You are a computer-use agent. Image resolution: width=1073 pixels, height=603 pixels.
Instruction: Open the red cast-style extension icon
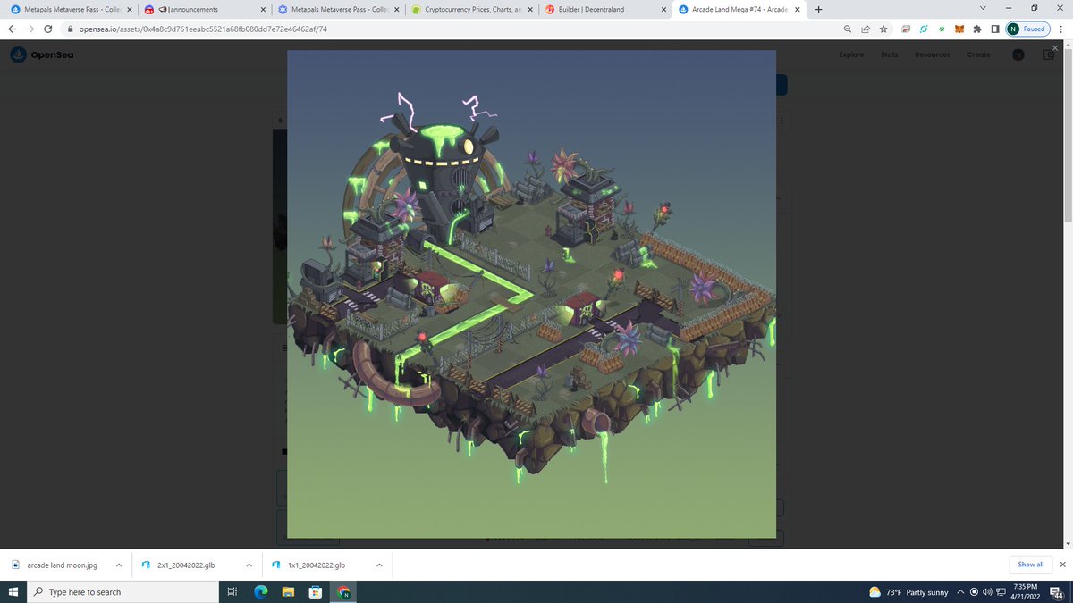(x=905, y=29)
